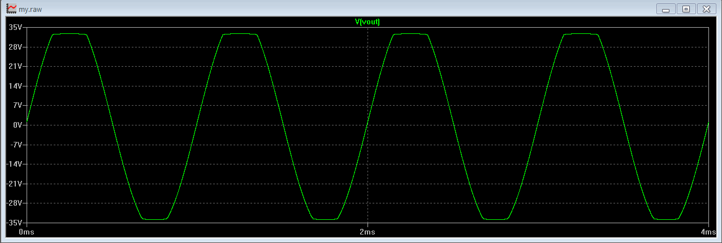Viewport: 722px width, 243px height.
Task: Click the -21V vertical axis label
Action: tap(14, 184)
